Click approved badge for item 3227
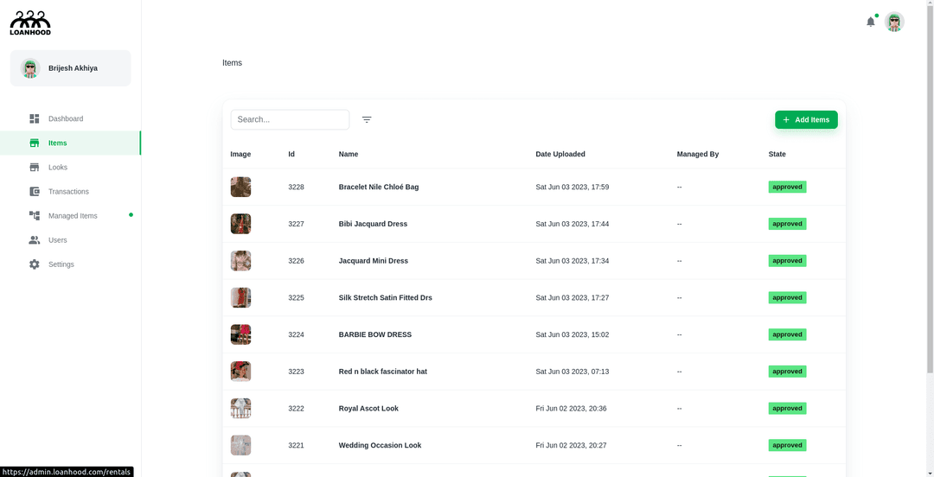The image size is (934, 477). pyautogui.click(x=788, y=224)
